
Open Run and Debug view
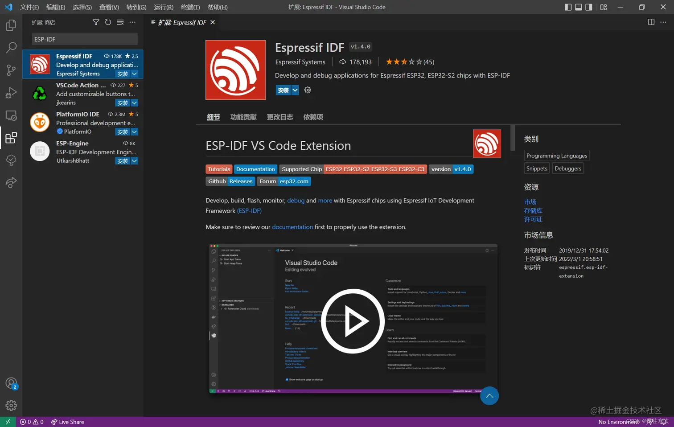(11, 93)
